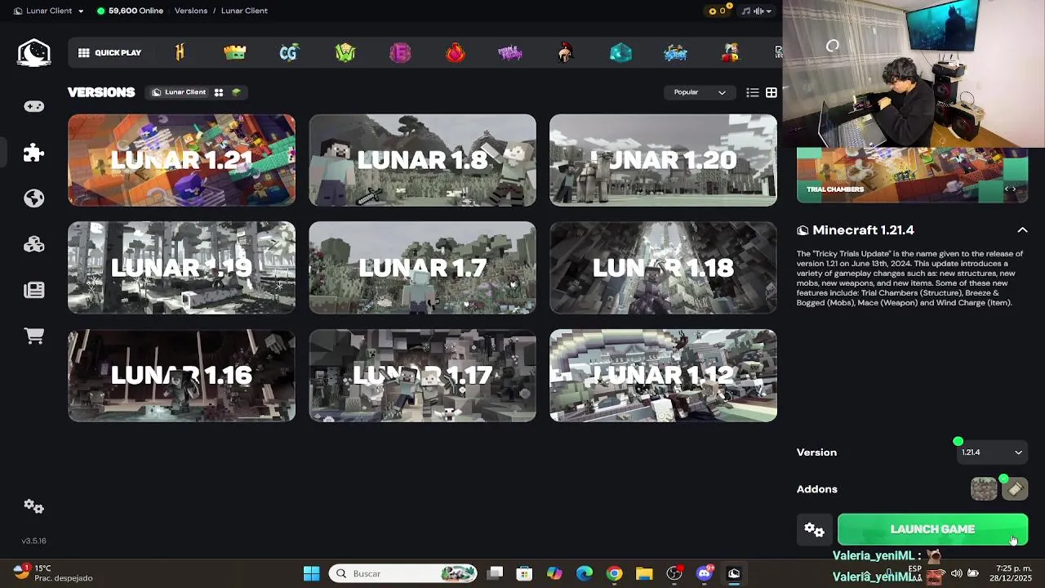Select the CG server icon in Quick Play

(x=289, y=53)
